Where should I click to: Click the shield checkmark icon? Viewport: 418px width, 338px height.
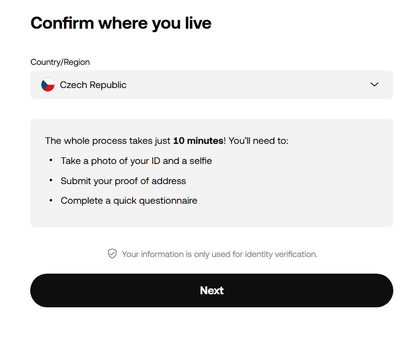click(112, 253)
